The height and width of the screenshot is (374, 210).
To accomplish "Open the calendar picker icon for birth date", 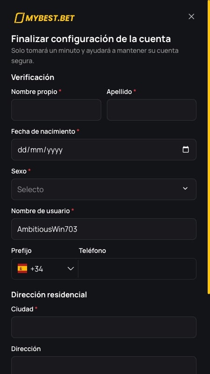I will (185, 149).
